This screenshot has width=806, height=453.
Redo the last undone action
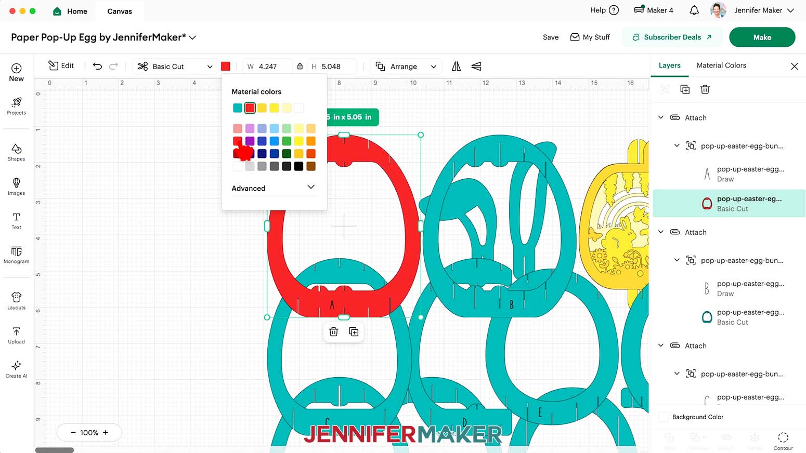[113, 66]
